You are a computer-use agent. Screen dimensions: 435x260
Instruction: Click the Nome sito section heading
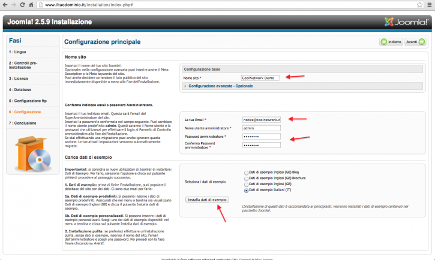pos(76,57)
